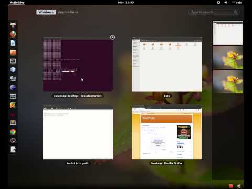Select the file manager window thumbnail
Screen dimensions: 252x189
[x=167, y=64]
